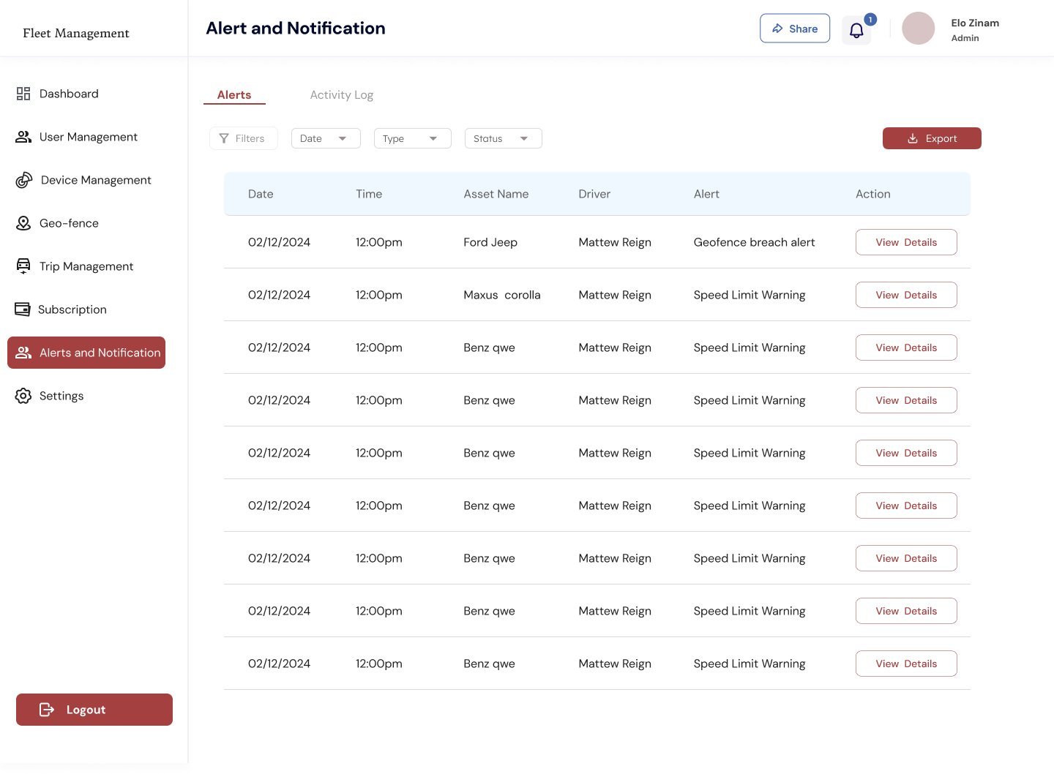Click the Admin role label
The image size is (1054, 774).
[x=965, y=38]
